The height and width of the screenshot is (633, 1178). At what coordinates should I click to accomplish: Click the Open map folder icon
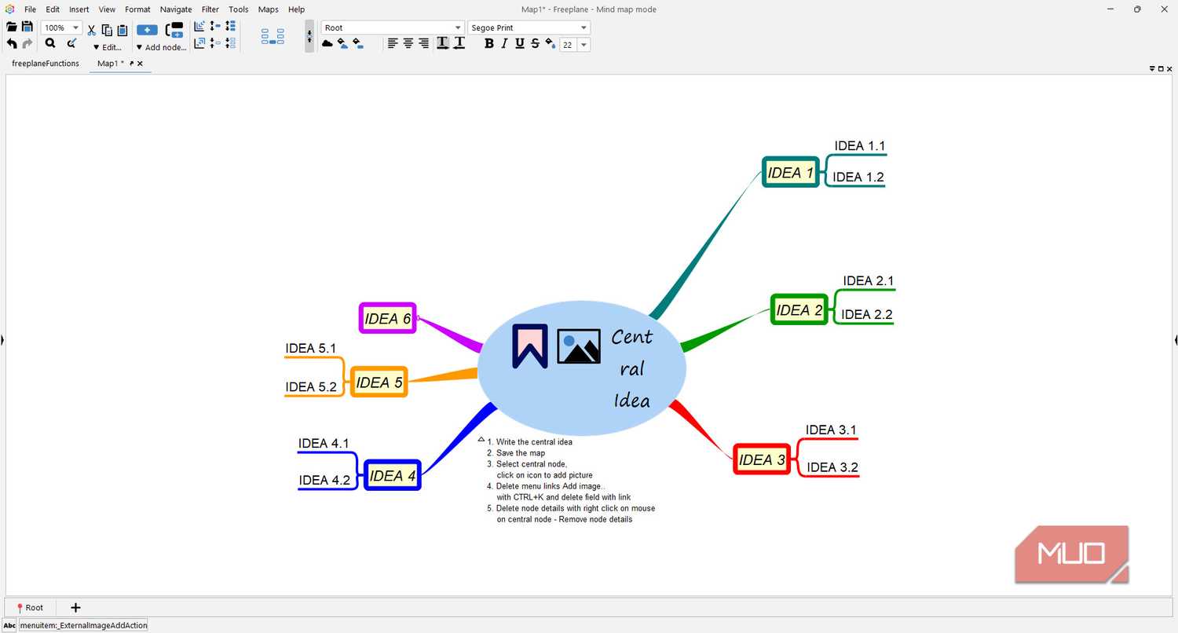[x=12, y=27]
